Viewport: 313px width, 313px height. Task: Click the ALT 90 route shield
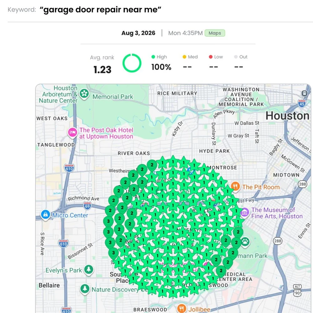(297, 291)
